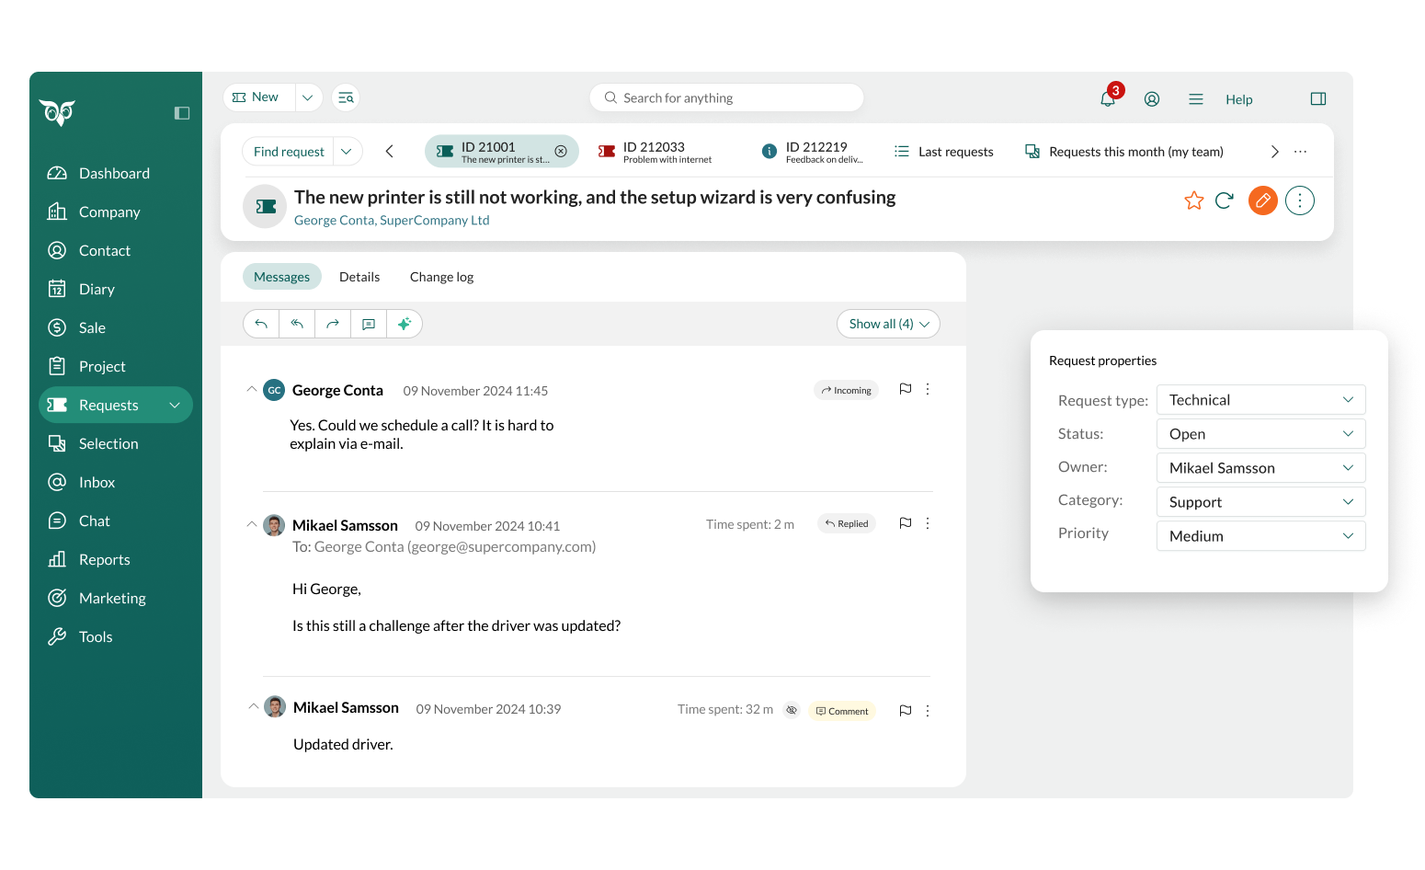Open the Request type dropdown
This screenshot has height=870, width=1425.
(x=1260, y=400)
